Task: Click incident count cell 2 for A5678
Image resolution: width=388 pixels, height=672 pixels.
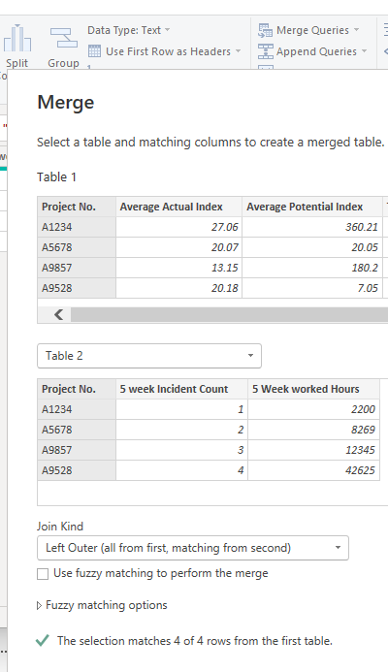Action: [x=181, y=430]
